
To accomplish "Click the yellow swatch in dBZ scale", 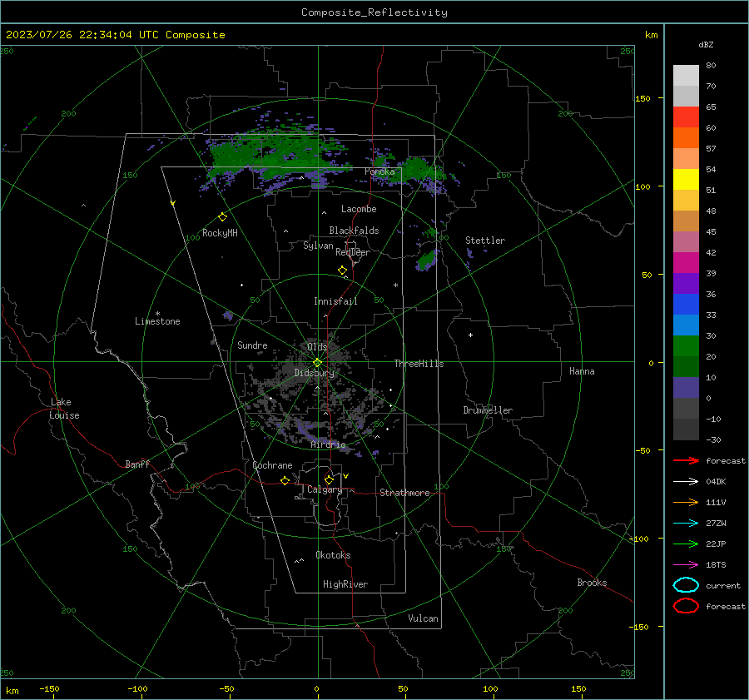I will (686, 179).
